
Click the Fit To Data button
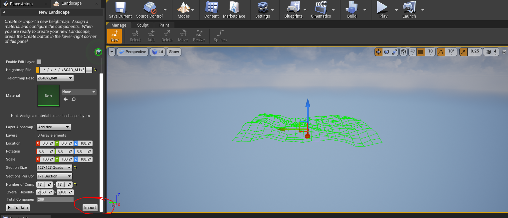pyautogui.click(x=18, y=208)
